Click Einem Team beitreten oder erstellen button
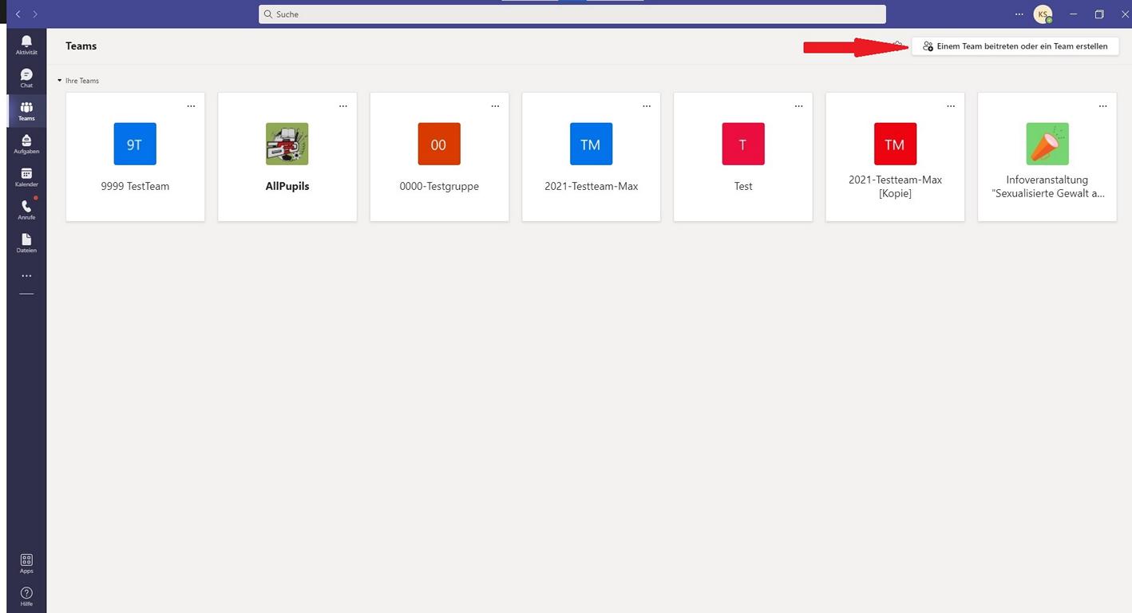 pos(1015,46)
